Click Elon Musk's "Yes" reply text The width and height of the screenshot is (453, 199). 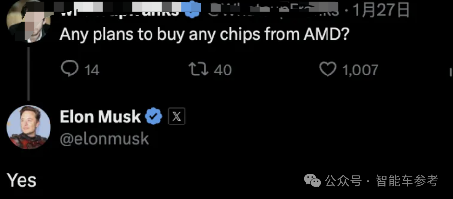click(x=22, y=180)
